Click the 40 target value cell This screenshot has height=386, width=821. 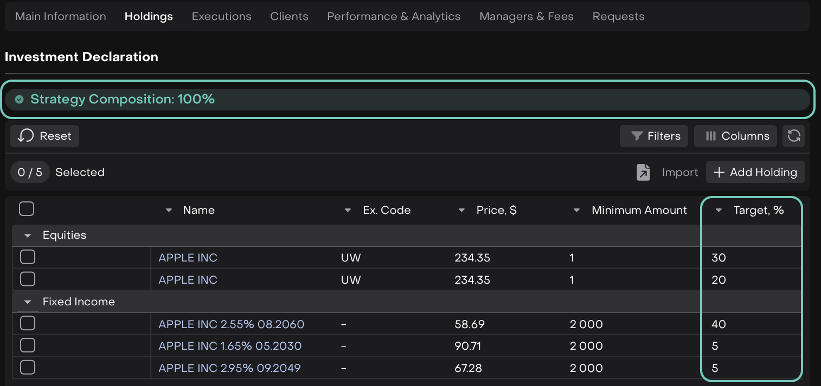tap(719, 324)
